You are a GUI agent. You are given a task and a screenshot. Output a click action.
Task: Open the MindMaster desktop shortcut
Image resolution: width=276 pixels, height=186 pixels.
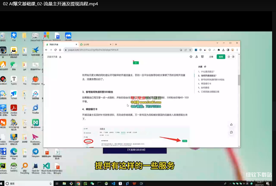point(35,124)
